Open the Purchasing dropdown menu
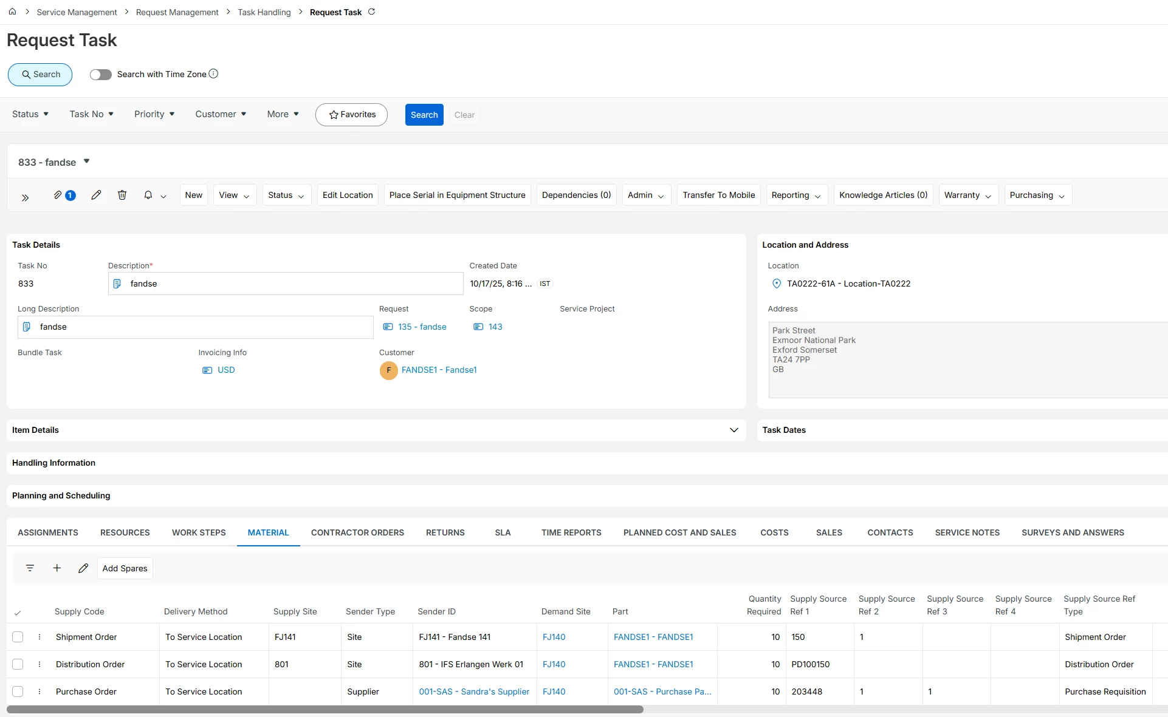The width and height of the screenshot is (1168, 717). click(1037, 195)
